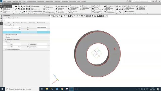Select Линейный размер tool
The height and width of the screenshot is (91, 161).
click(x=96, y=7)
